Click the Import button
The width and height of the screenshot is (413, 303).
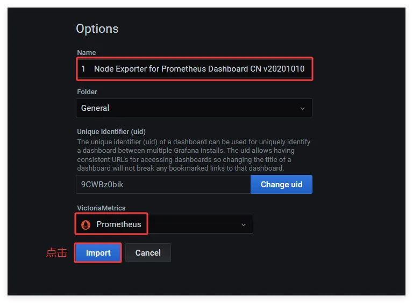point(98,253)
